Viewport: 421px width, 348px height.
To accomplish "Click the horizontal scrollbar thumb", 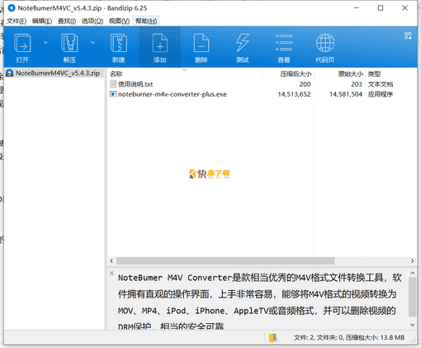I will (x=225, y=260).
